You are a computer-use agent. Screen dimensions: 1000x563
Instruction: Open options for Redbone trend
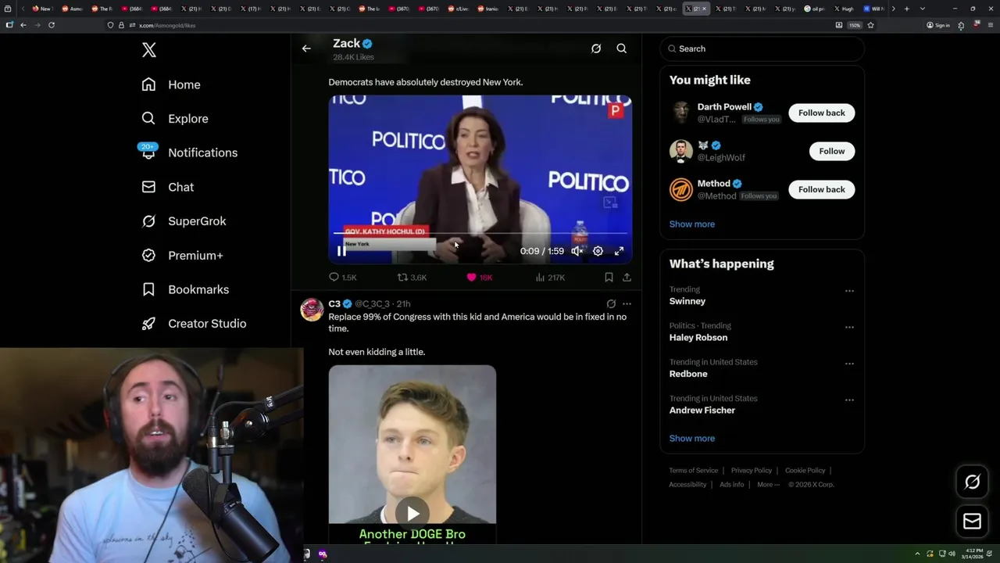click(x=849, y=364)
